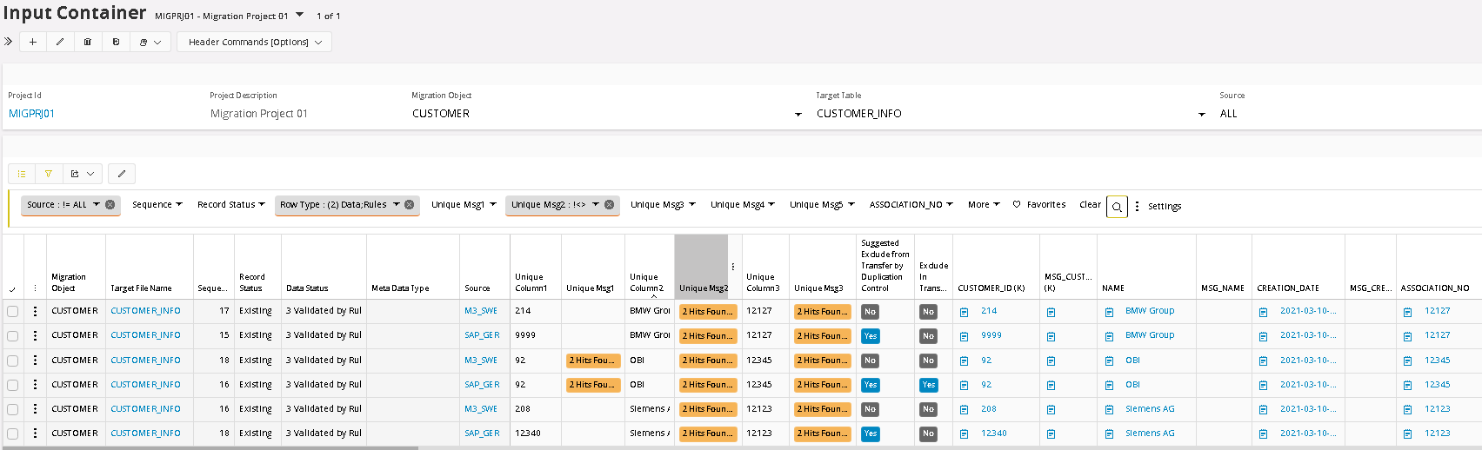Open Header Commands [Options] dropdown

click(254, 42)
